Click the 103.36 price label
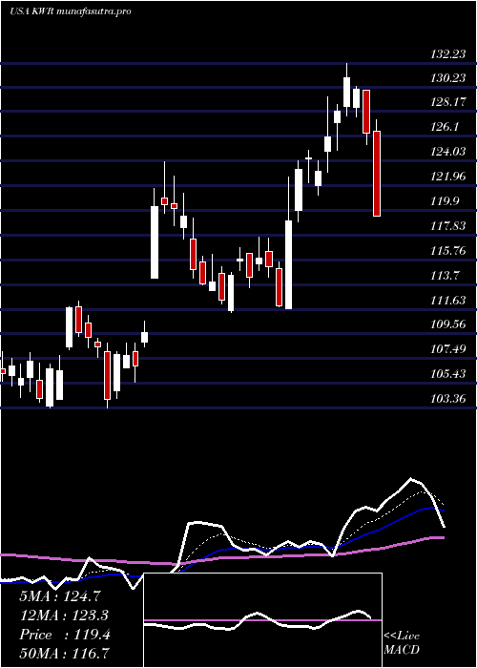Screen dimensions: 477x668 pos(448,399)
